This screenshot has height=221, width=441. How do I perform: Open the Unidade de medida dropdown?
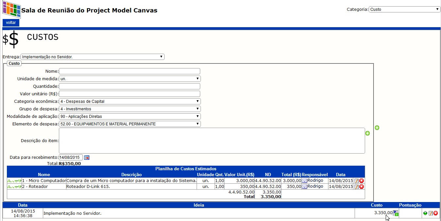[x=130, y=79]
